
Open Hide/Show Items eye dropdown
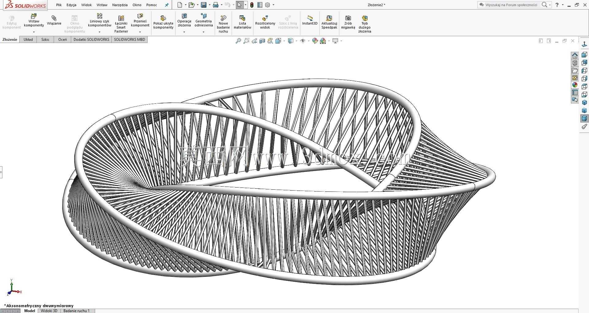tap(309, 41)
